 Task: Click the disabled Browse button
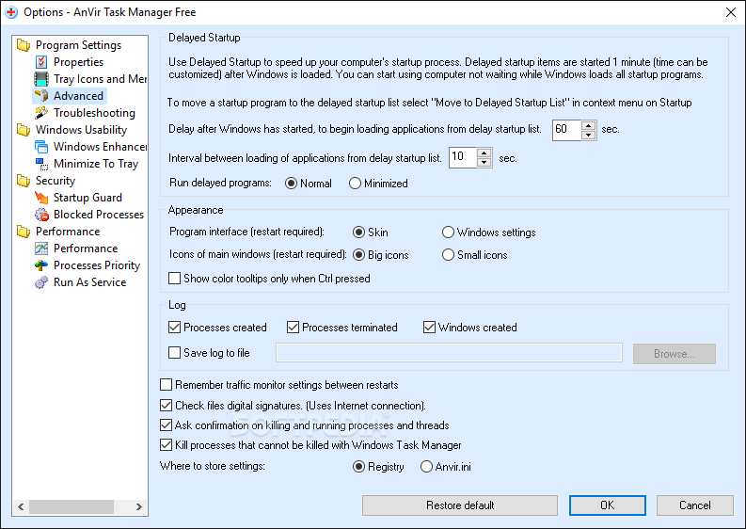point(675,354)
